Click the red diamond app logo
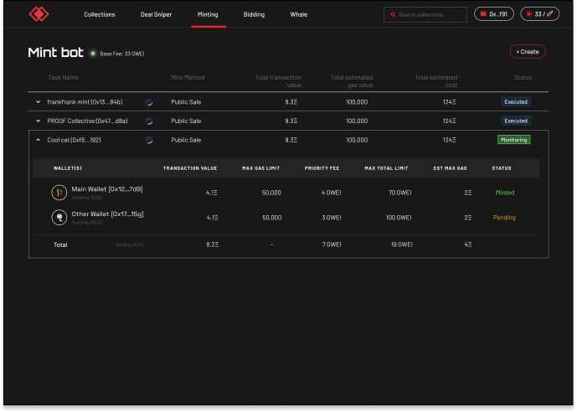 click(x=39, y=14)
